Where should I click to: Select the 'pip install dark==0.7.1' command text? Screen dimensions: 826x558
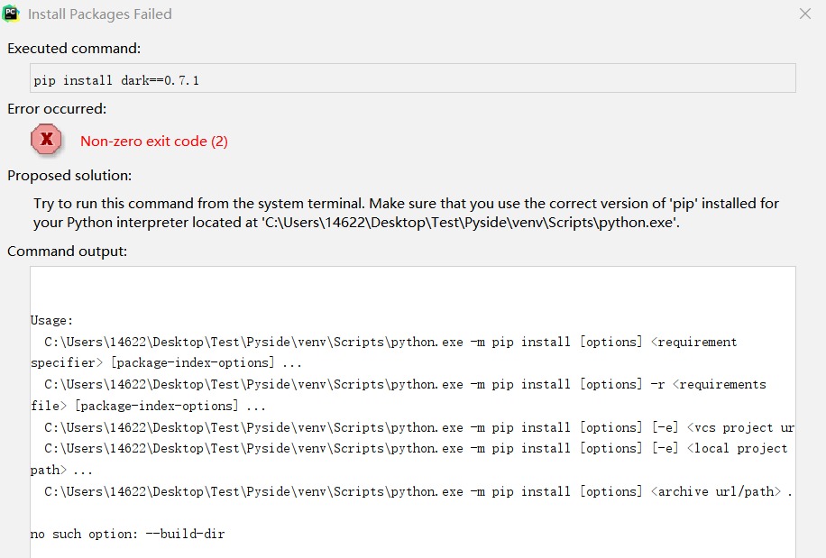[x=118, y=79]
